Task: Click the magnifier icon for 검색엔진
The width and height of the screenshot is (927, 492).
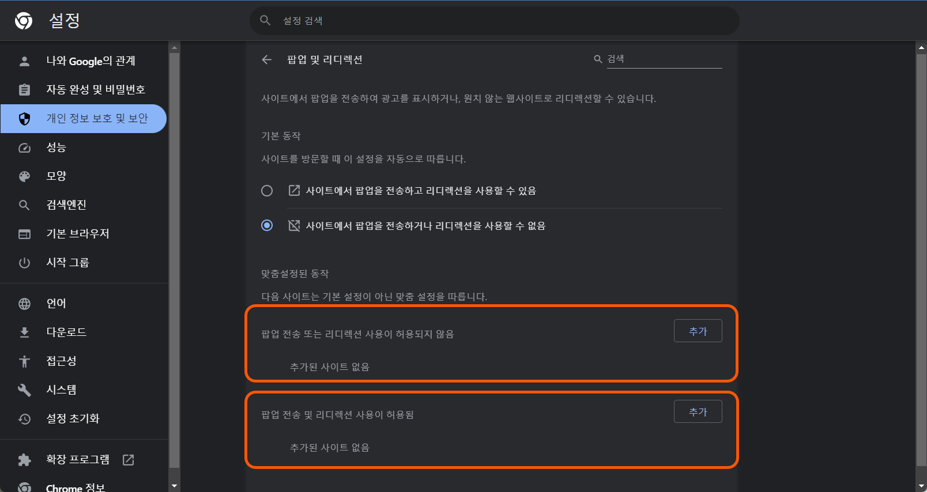Action: click(24, 205)
